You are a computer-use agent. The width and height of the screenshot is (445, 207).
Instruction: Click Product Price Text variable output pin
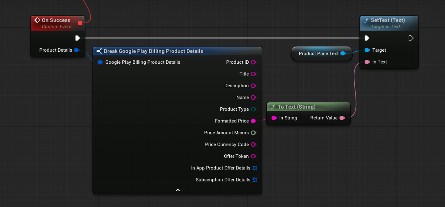point(343,54)
